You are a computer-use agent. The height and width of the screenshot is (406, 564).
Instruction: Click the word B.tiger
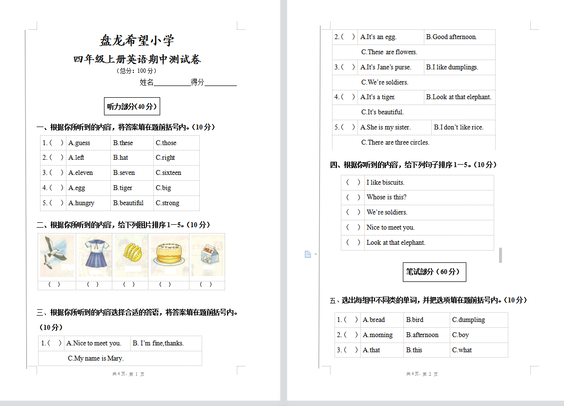pos(123,188)
